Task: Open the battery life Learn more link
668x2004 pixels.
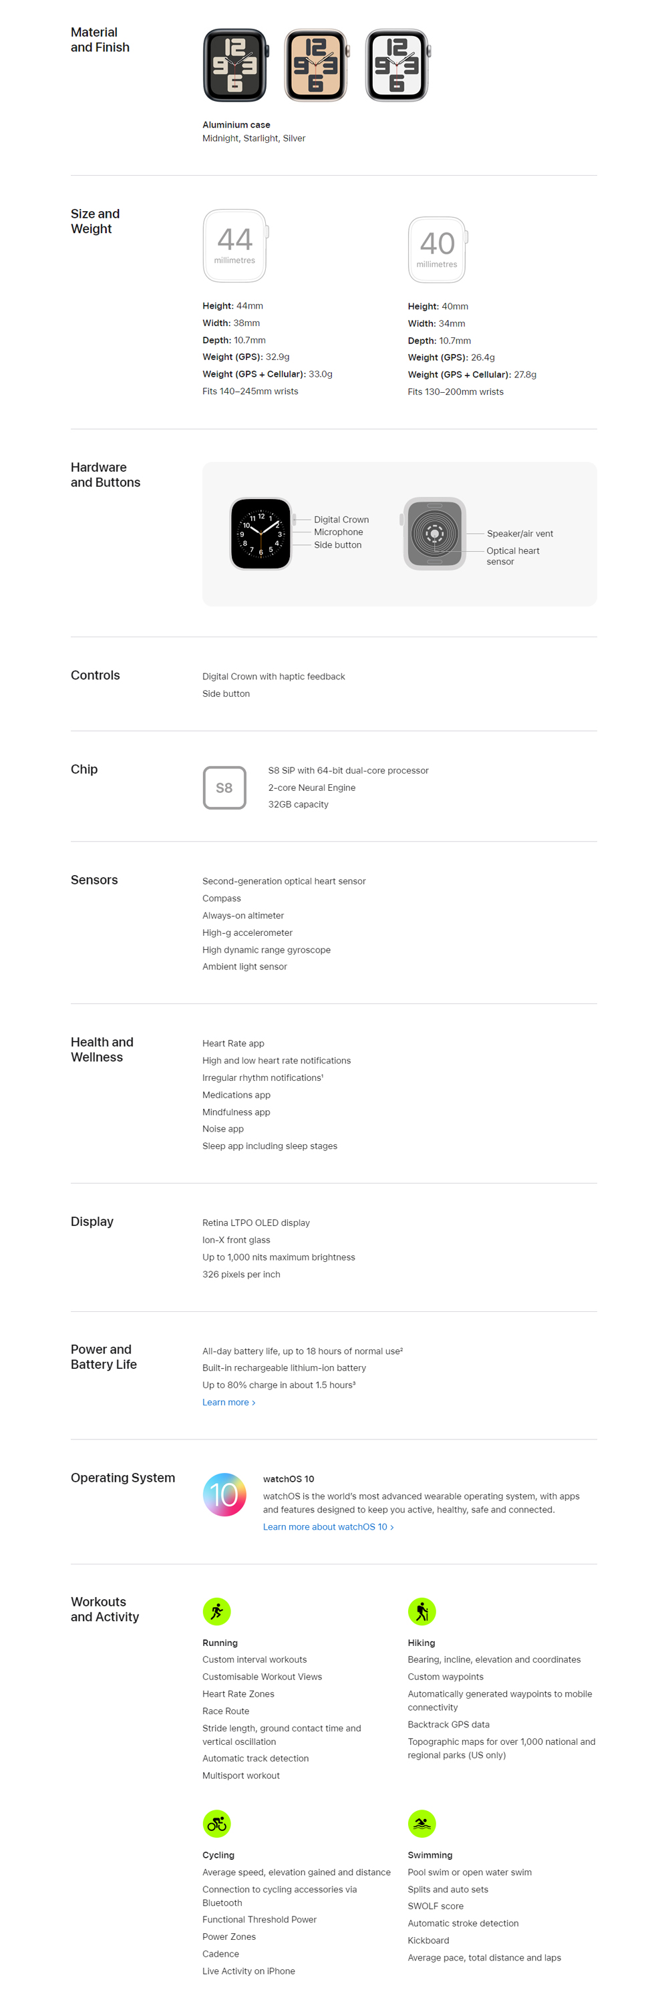Action: [228, 1402]
